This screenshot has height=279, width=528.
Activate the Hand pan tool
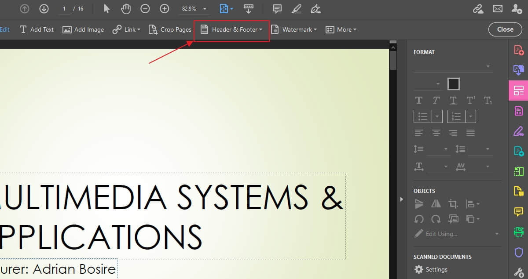126,8
